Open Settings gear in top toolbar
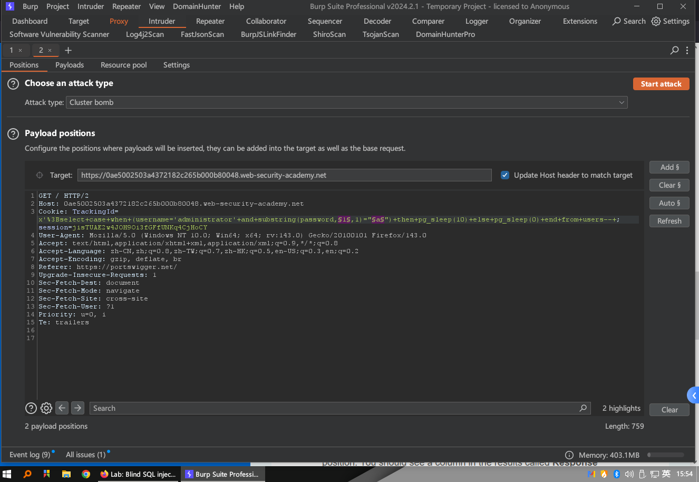Screen dimensions: 699x482 click(656, 21)
